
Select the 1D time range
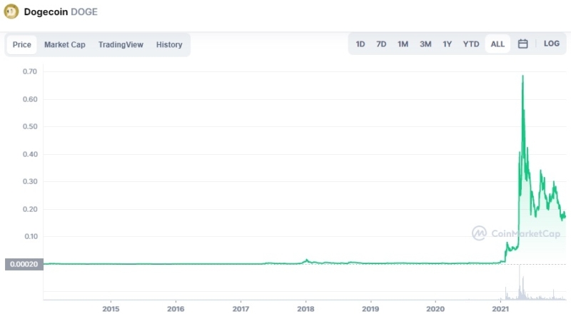(x=360, y=44)
